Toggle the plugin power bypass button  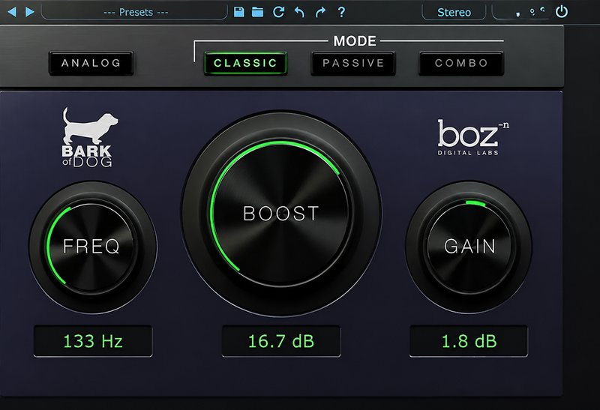[x=561, y=11]
